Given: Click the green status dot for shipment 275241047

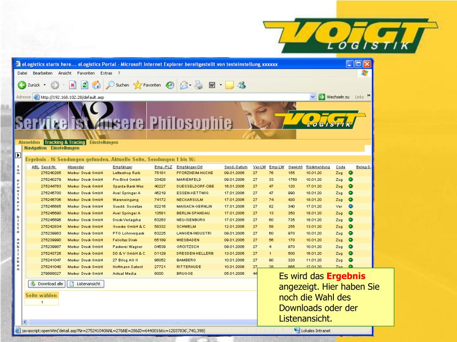Looking at the screenshot, I should coord(351,260).
